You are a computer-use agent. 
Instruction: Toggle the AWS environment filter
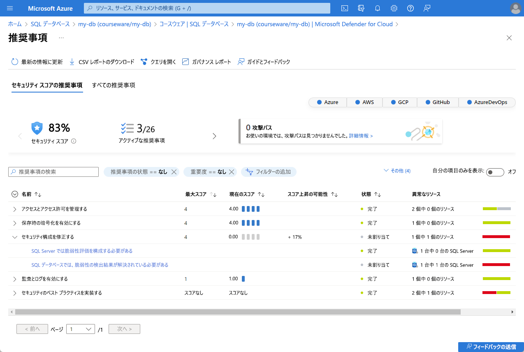pos(364,102)
